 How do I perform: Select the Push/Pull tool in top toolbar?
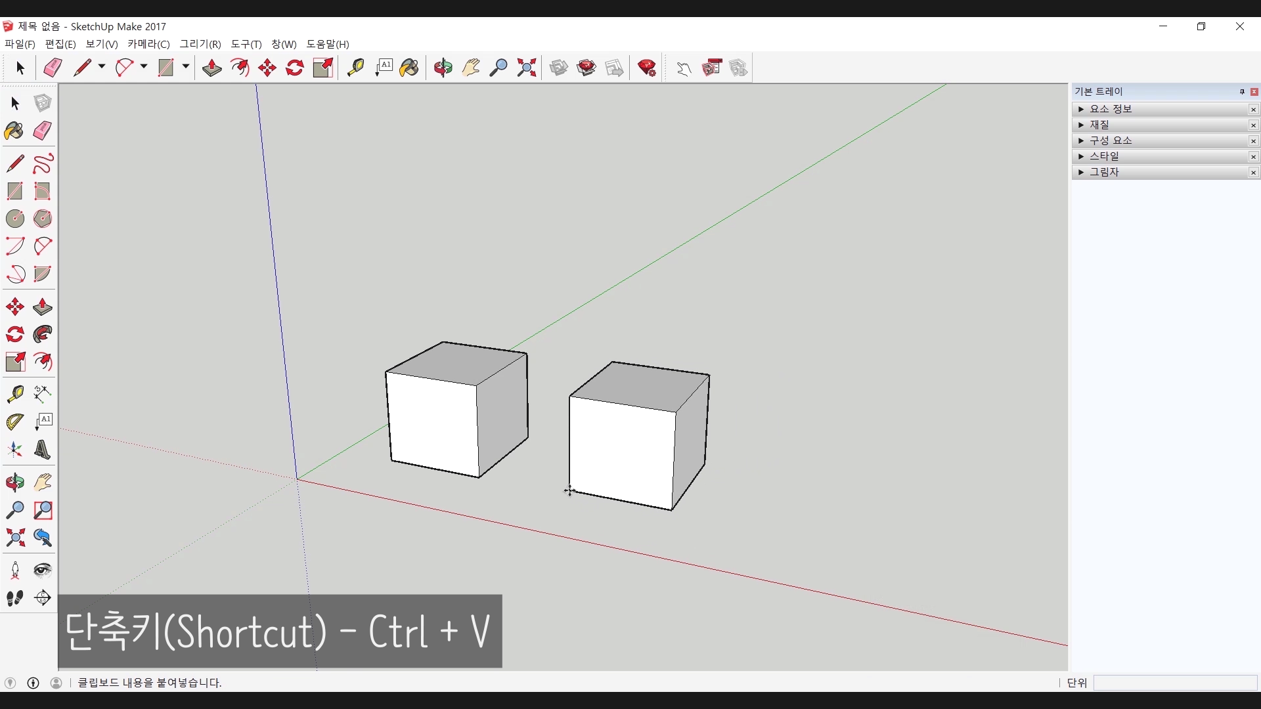pyautogui.click(x=211, y=68)
